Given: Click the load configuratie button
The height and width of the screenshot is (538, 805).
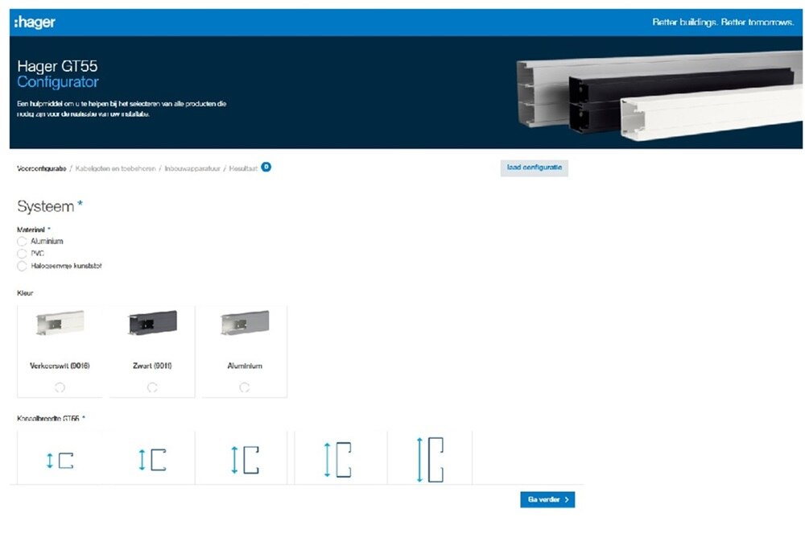Looking at the screenshot, I should [534, 168].
